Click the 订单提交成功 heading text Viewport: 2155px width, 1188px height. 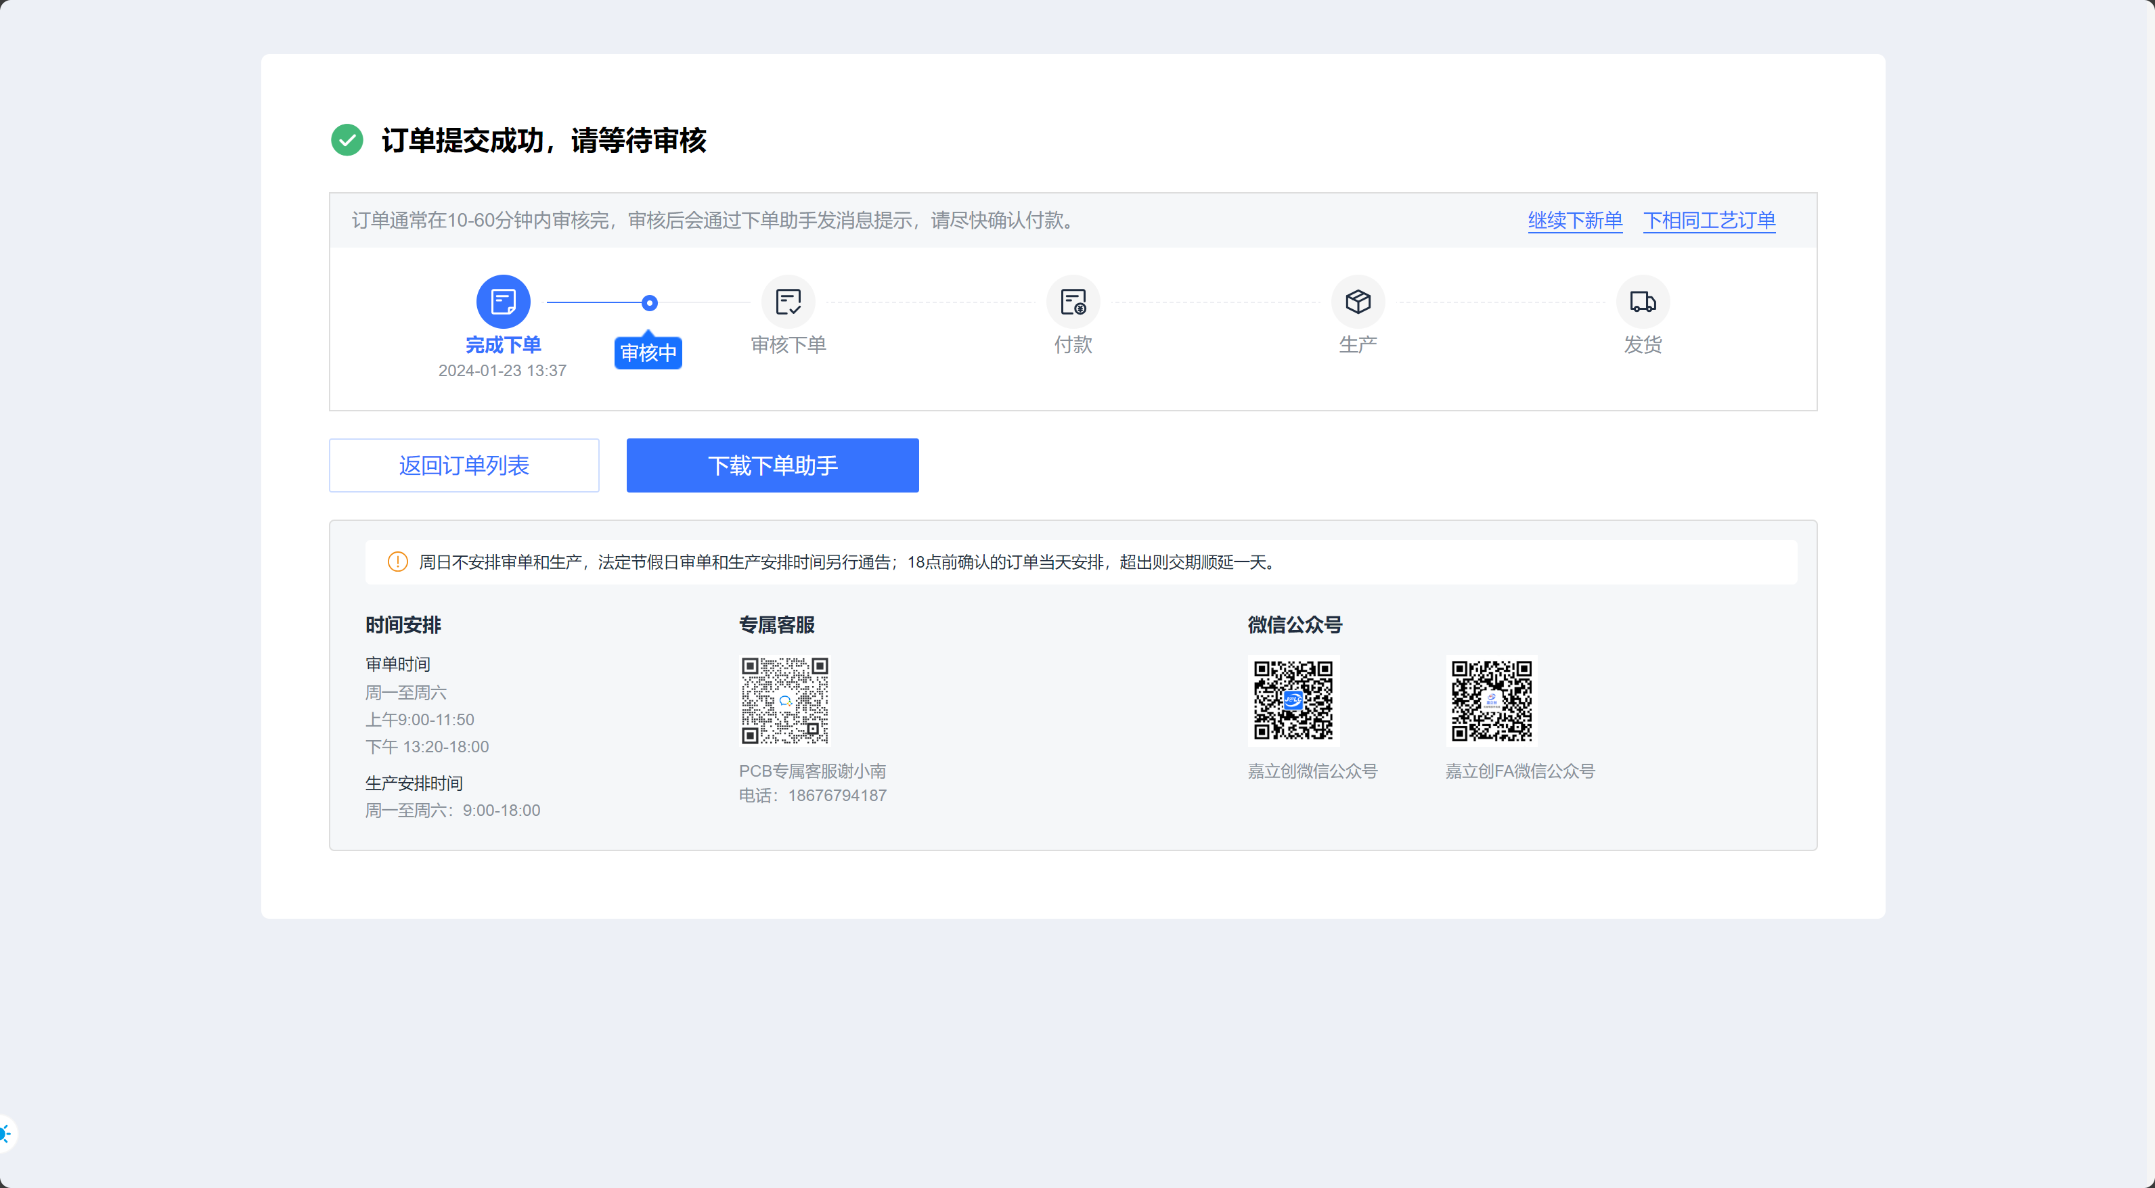(543, 141)
